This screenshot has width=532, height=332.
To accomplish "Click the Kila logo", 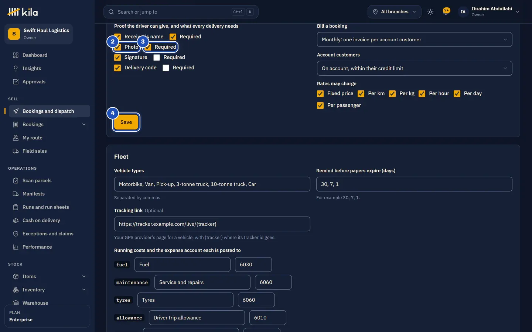I will tap(23, 12).
